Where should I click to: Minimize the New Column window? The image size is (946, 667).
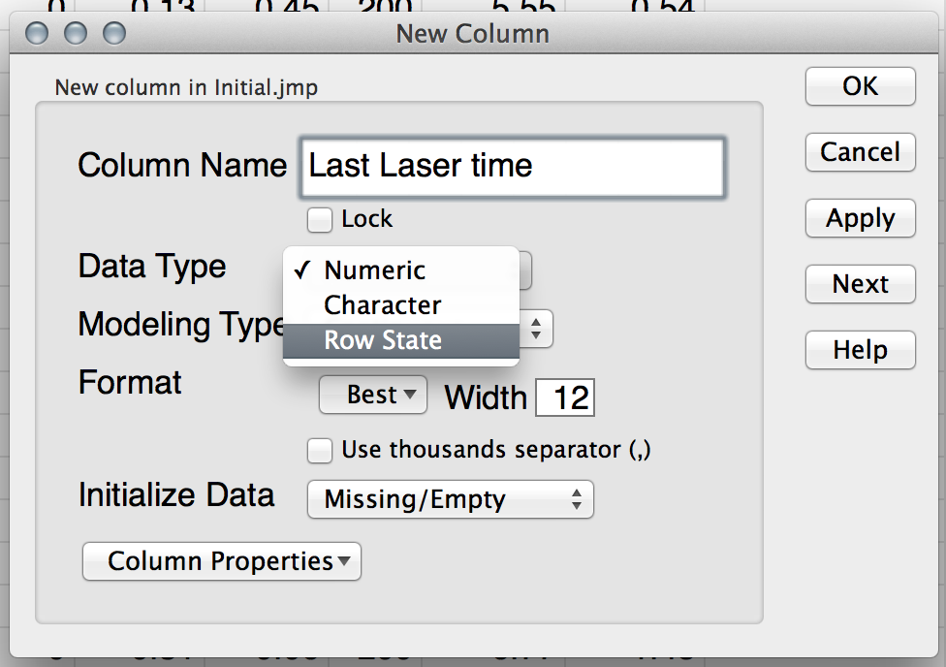tap(76, 34)
